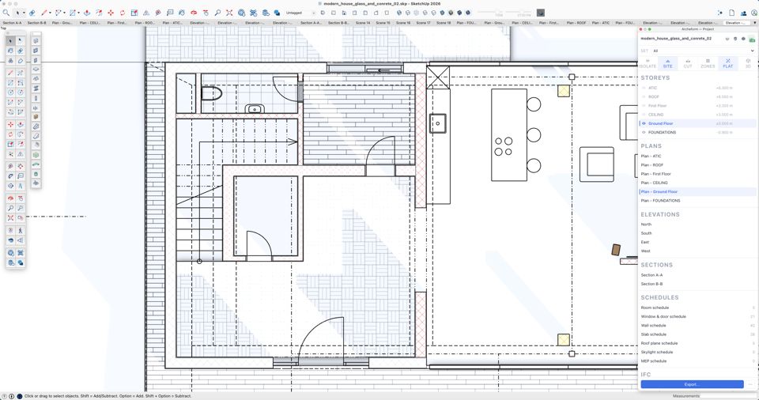Screen dimensions: 759x400
Task: Open the Extension Warehouse icon in top toolbar
Action: [253, 13]
